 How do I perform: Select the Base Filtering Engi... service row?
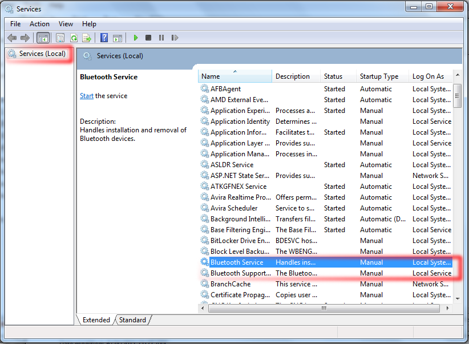[x=325, y=229]
